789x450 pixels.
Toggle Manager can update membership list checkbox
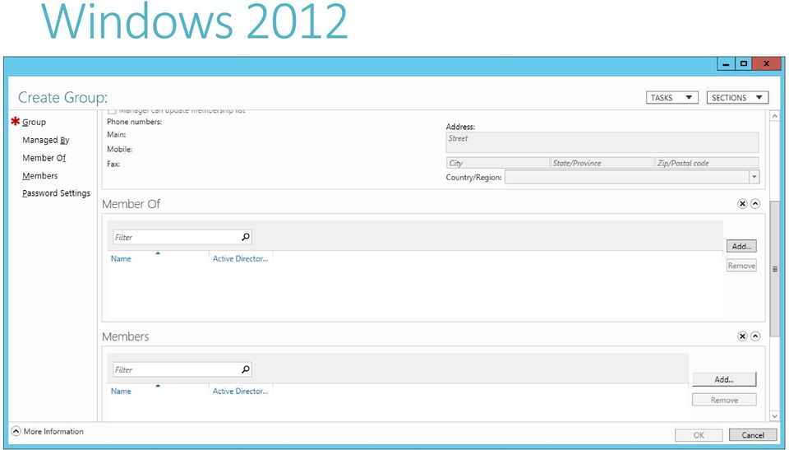tap(112, 111)
